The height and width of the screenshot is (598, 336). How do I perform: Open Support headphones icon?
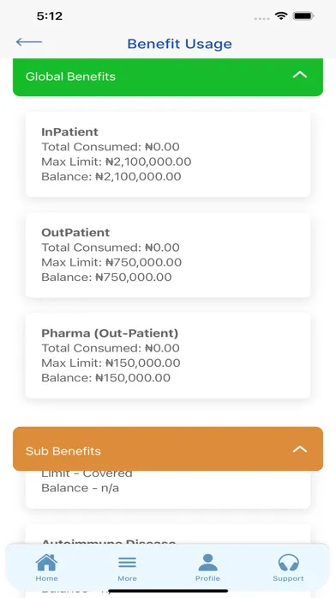click(289, 563)
